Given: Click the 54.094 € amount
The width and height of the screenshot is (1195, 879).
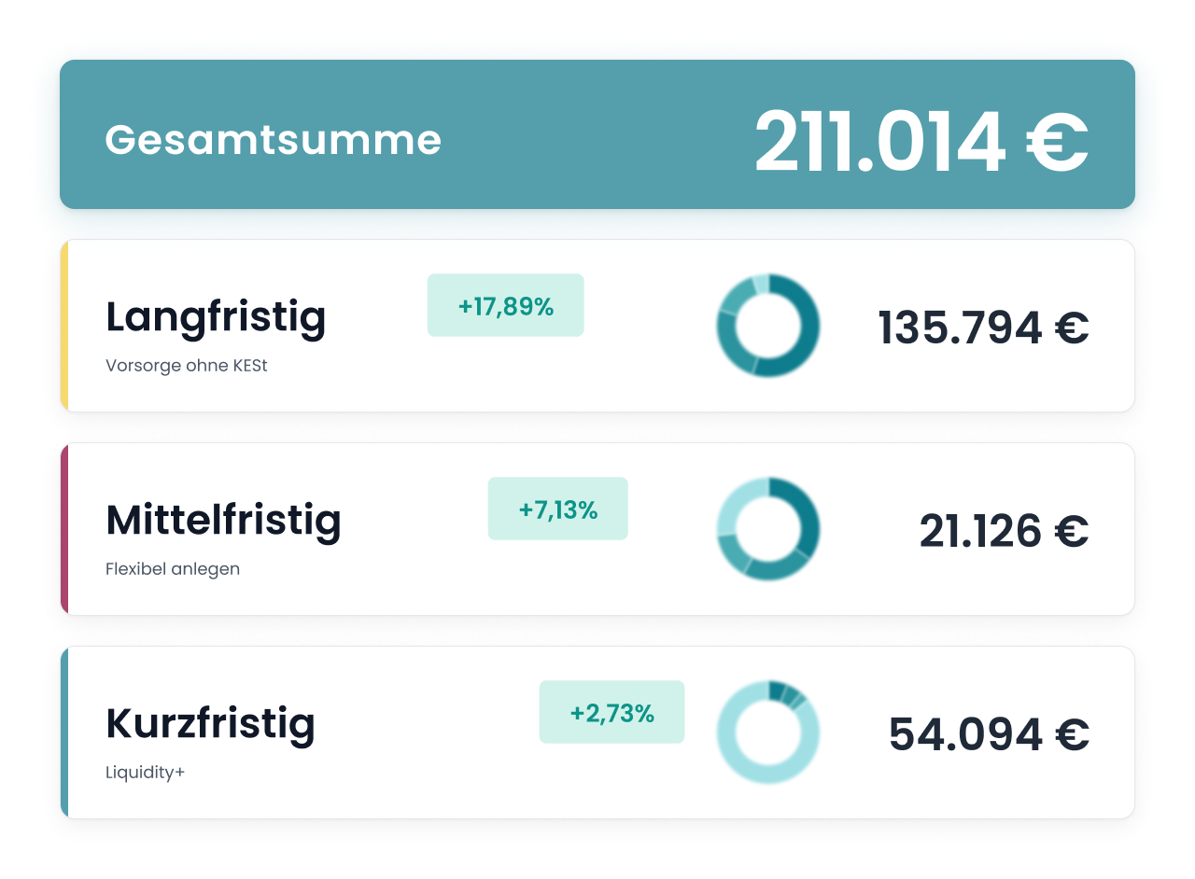Looking at the screenshot, I should [x=989, y=734].
